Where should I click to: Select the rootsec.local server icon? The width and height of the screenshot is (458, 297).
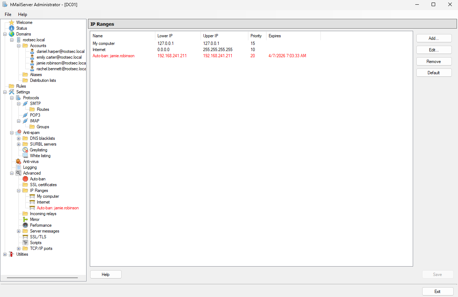pos(18,40)
